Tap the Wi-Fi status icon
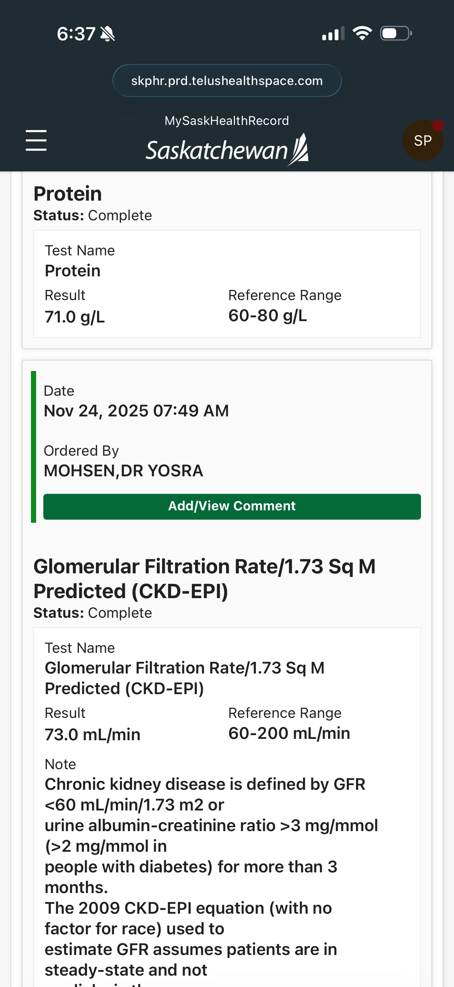Screen dimensions: 454x987 point(362,33)
